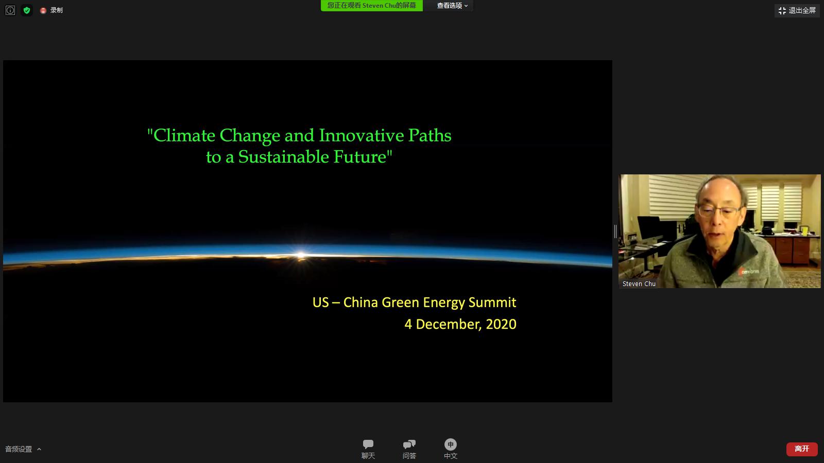Screen dimensions: 824x463
Task: Grab the divider handle beside the video panel
Action: point(615,231)
